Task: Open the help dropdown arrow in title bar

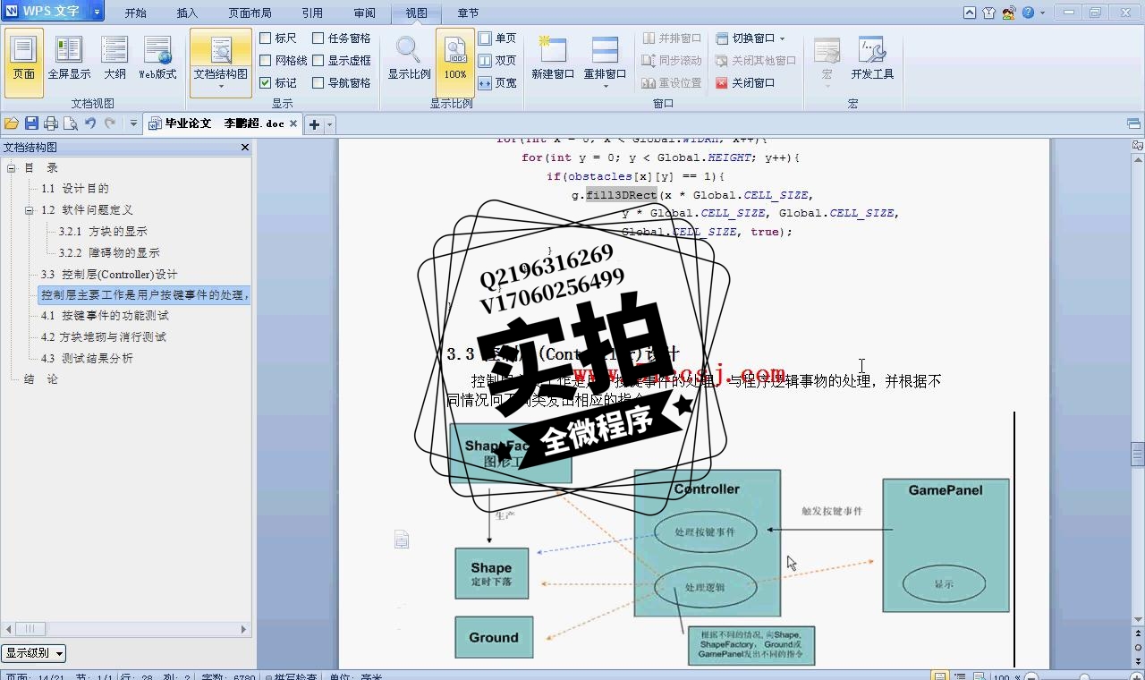Action: [1041, 13]
